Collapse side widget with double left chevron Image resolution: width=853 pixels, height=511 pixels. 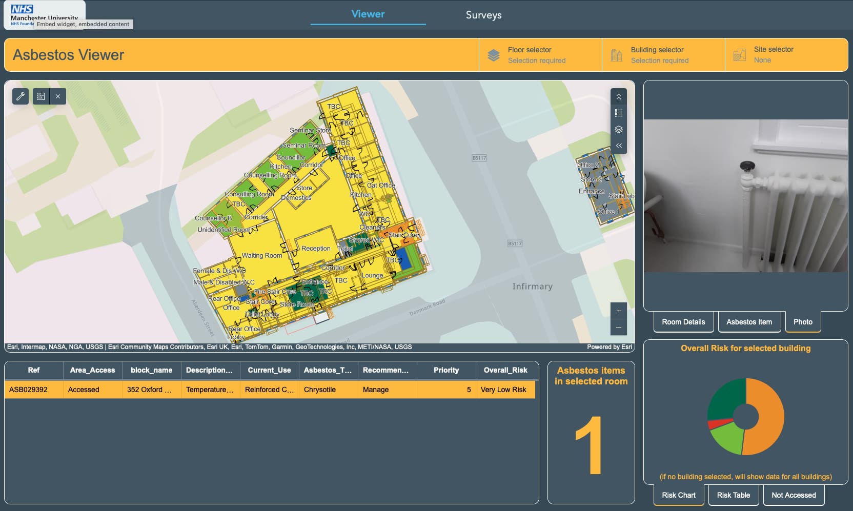click(x=619, y=146)
